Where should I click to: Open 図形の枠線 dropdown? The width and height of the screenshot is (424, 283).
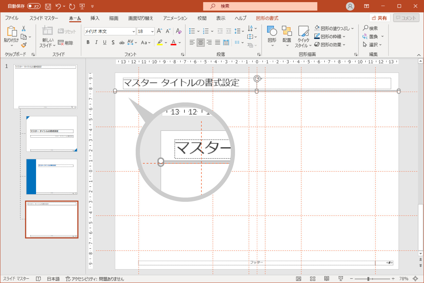click(x=344, y=37)
